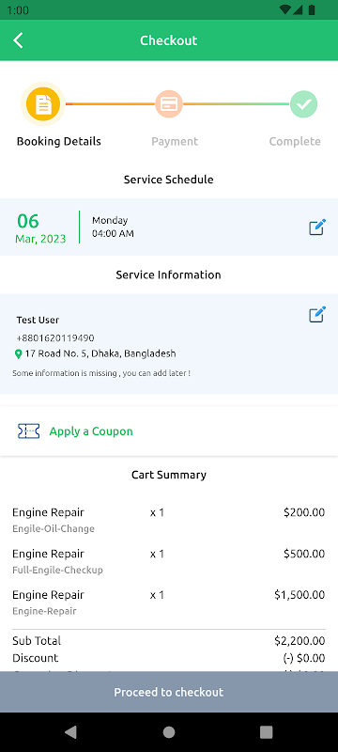The width and height of the screenshot is (338, 752).
Task: Select the Complete step checkmark icon
Action: [x=303, y=104]
